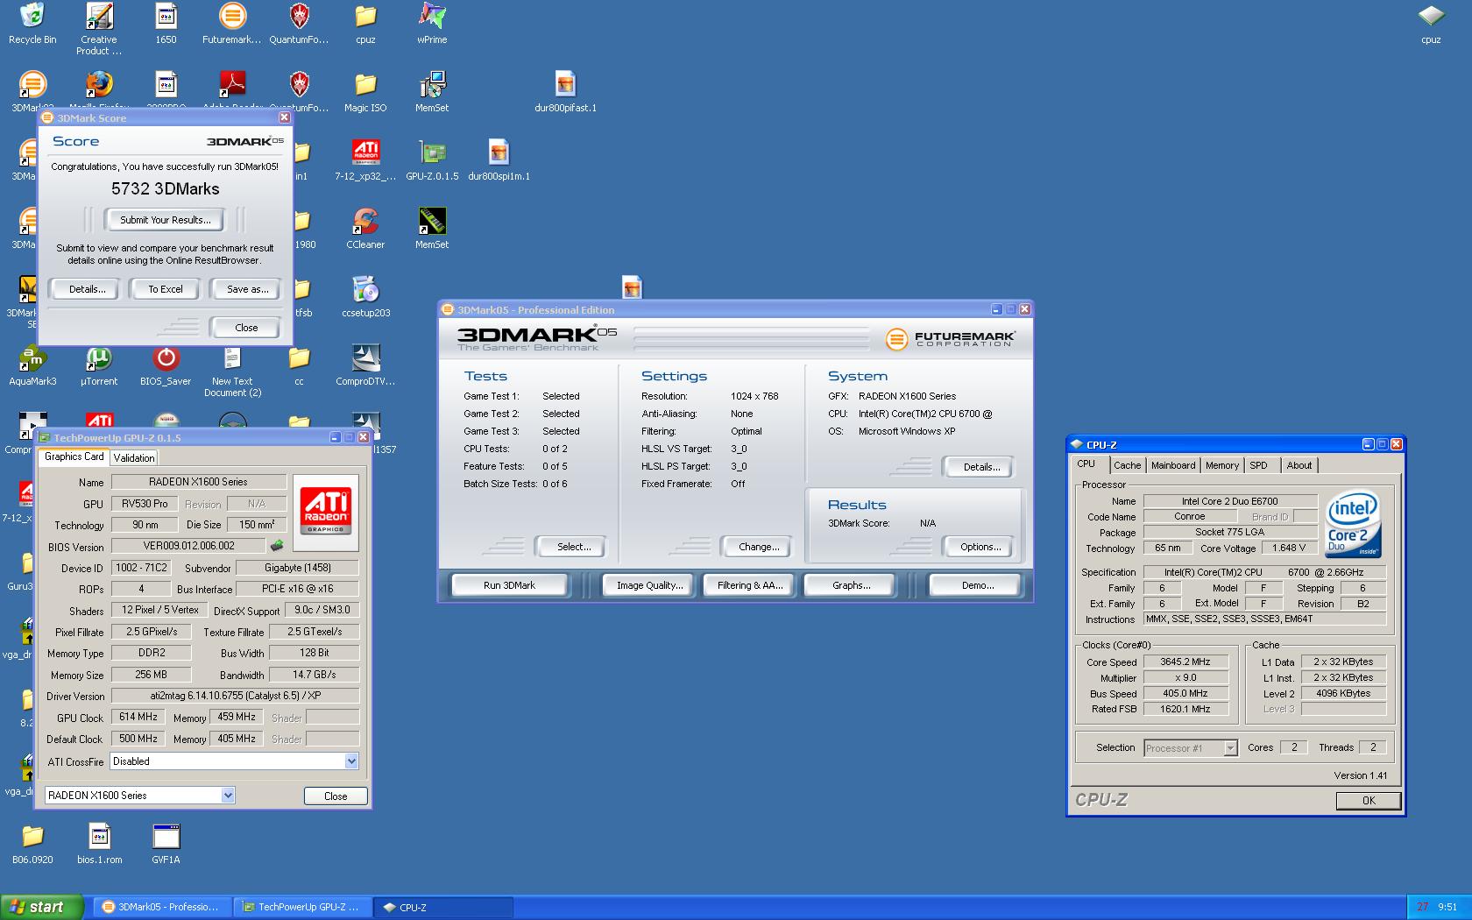Open Image Quality in 3DMark05
The height and width of the screenshot is (920, 1472).
coord(649,585)
